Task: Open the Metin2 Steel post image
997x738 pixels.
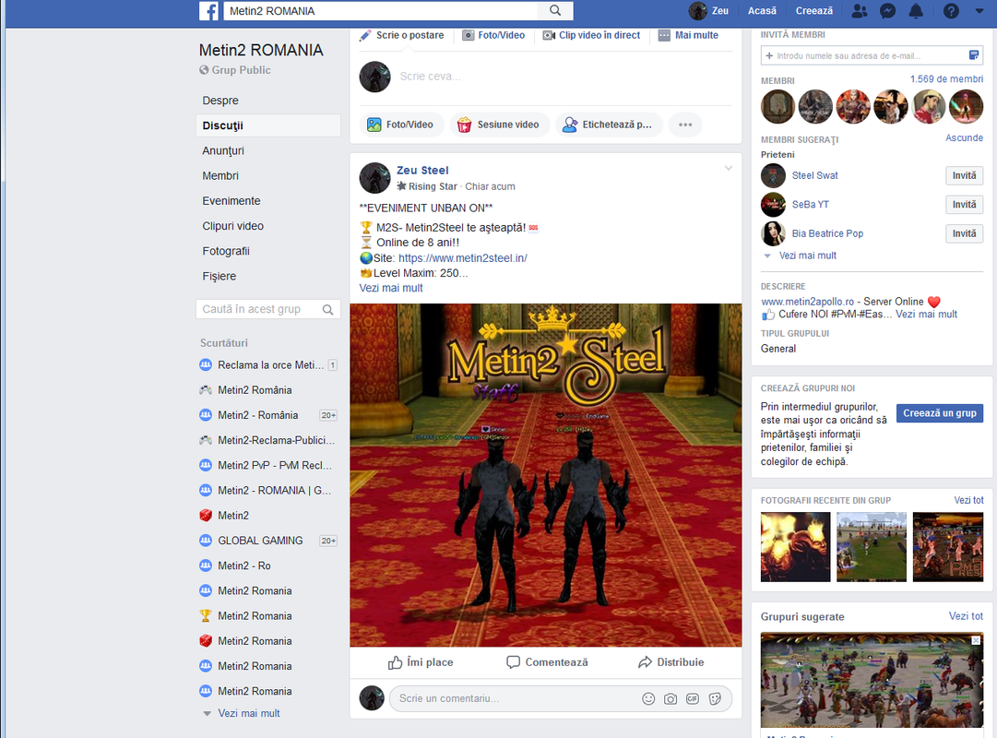Action: click(546, 474)
